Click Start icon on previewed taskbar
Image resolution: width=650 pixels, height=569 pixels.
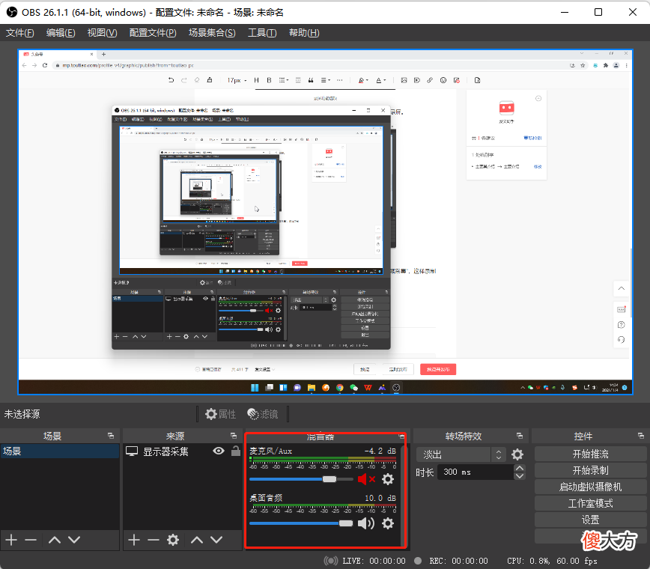point(255,388)
